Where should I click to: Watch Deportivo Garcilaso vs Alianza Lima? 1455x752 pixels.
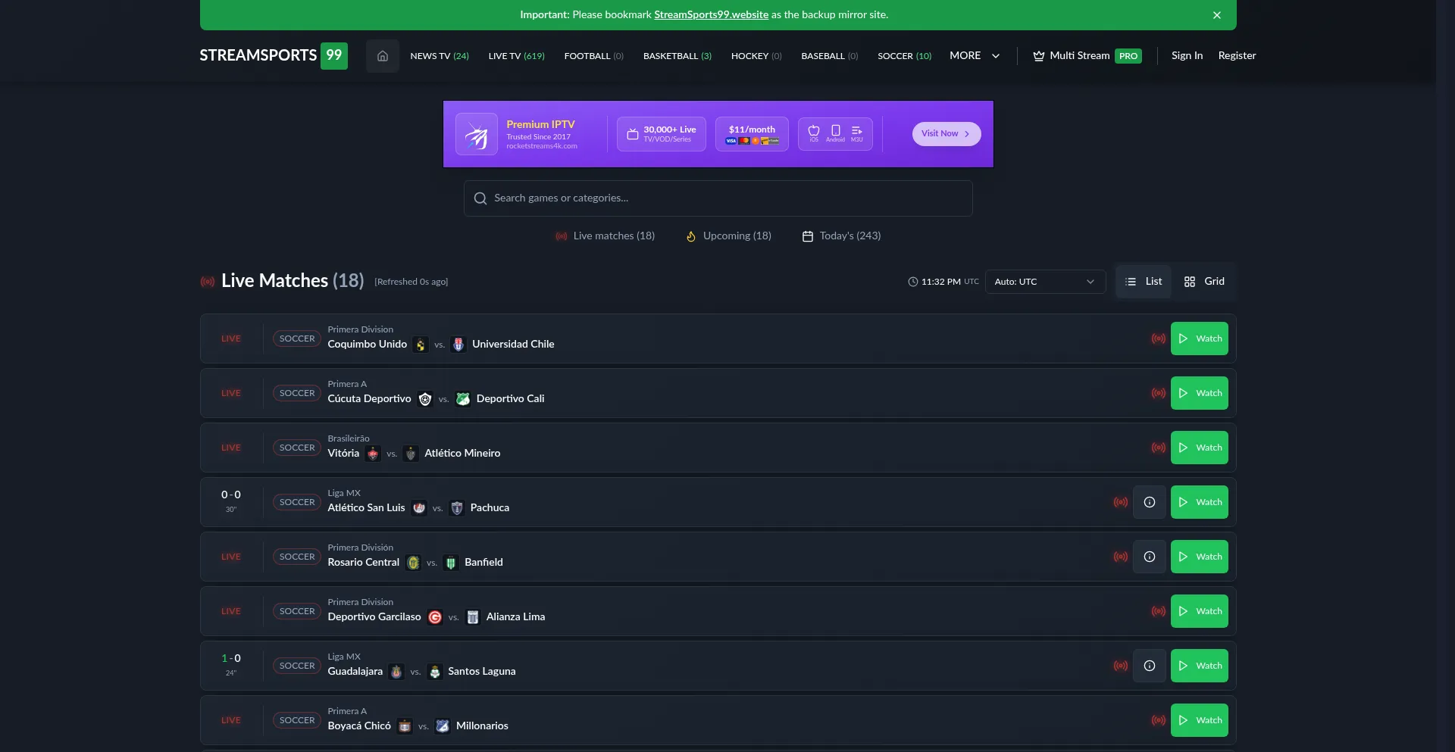[1199, 611]
